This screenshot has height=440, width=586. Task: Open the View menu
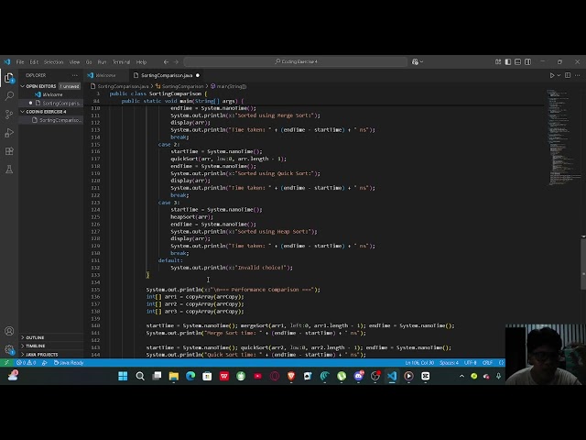tap(74, 62)
